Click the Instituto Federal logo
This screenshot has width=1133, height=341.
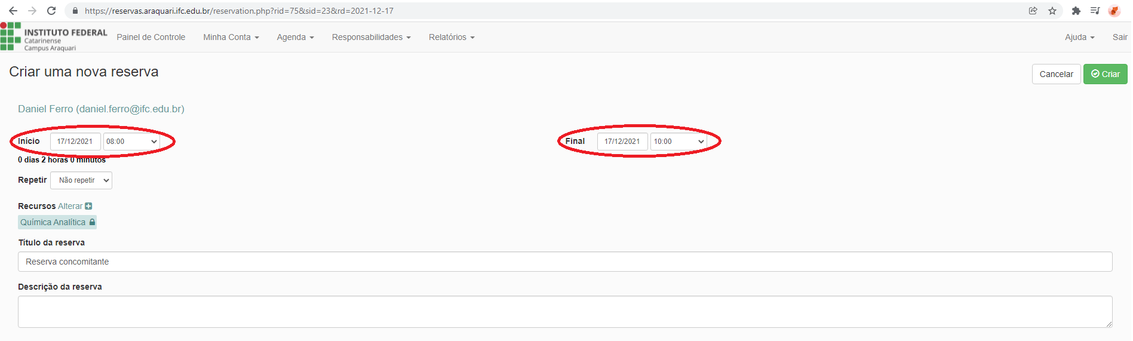tap(54, 37)
